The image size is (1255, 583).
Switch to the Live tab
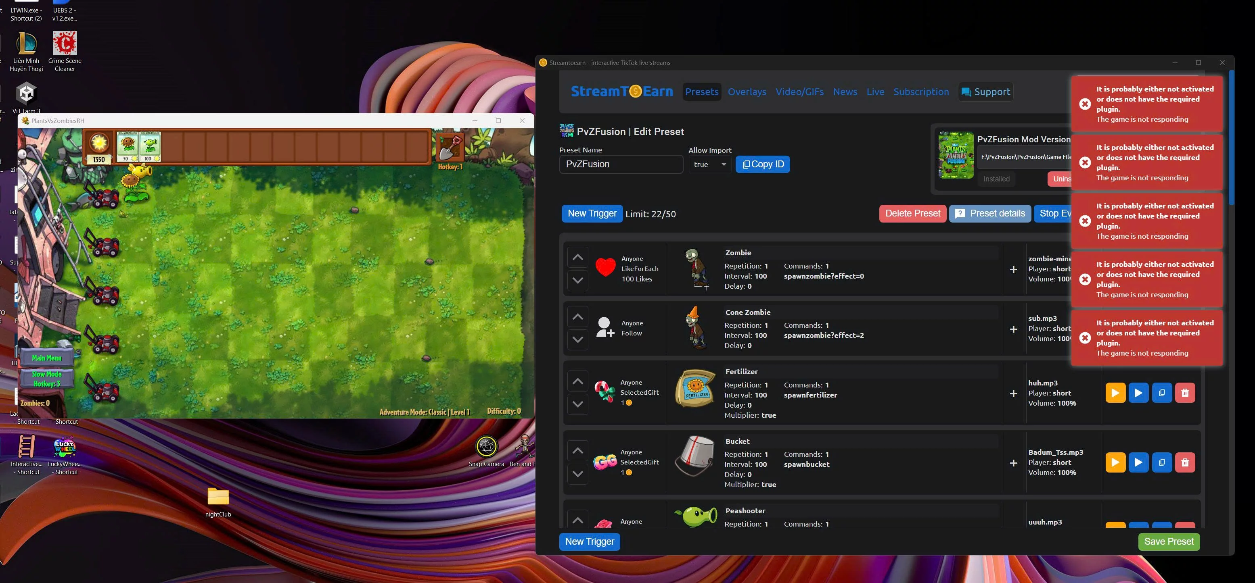875,92
